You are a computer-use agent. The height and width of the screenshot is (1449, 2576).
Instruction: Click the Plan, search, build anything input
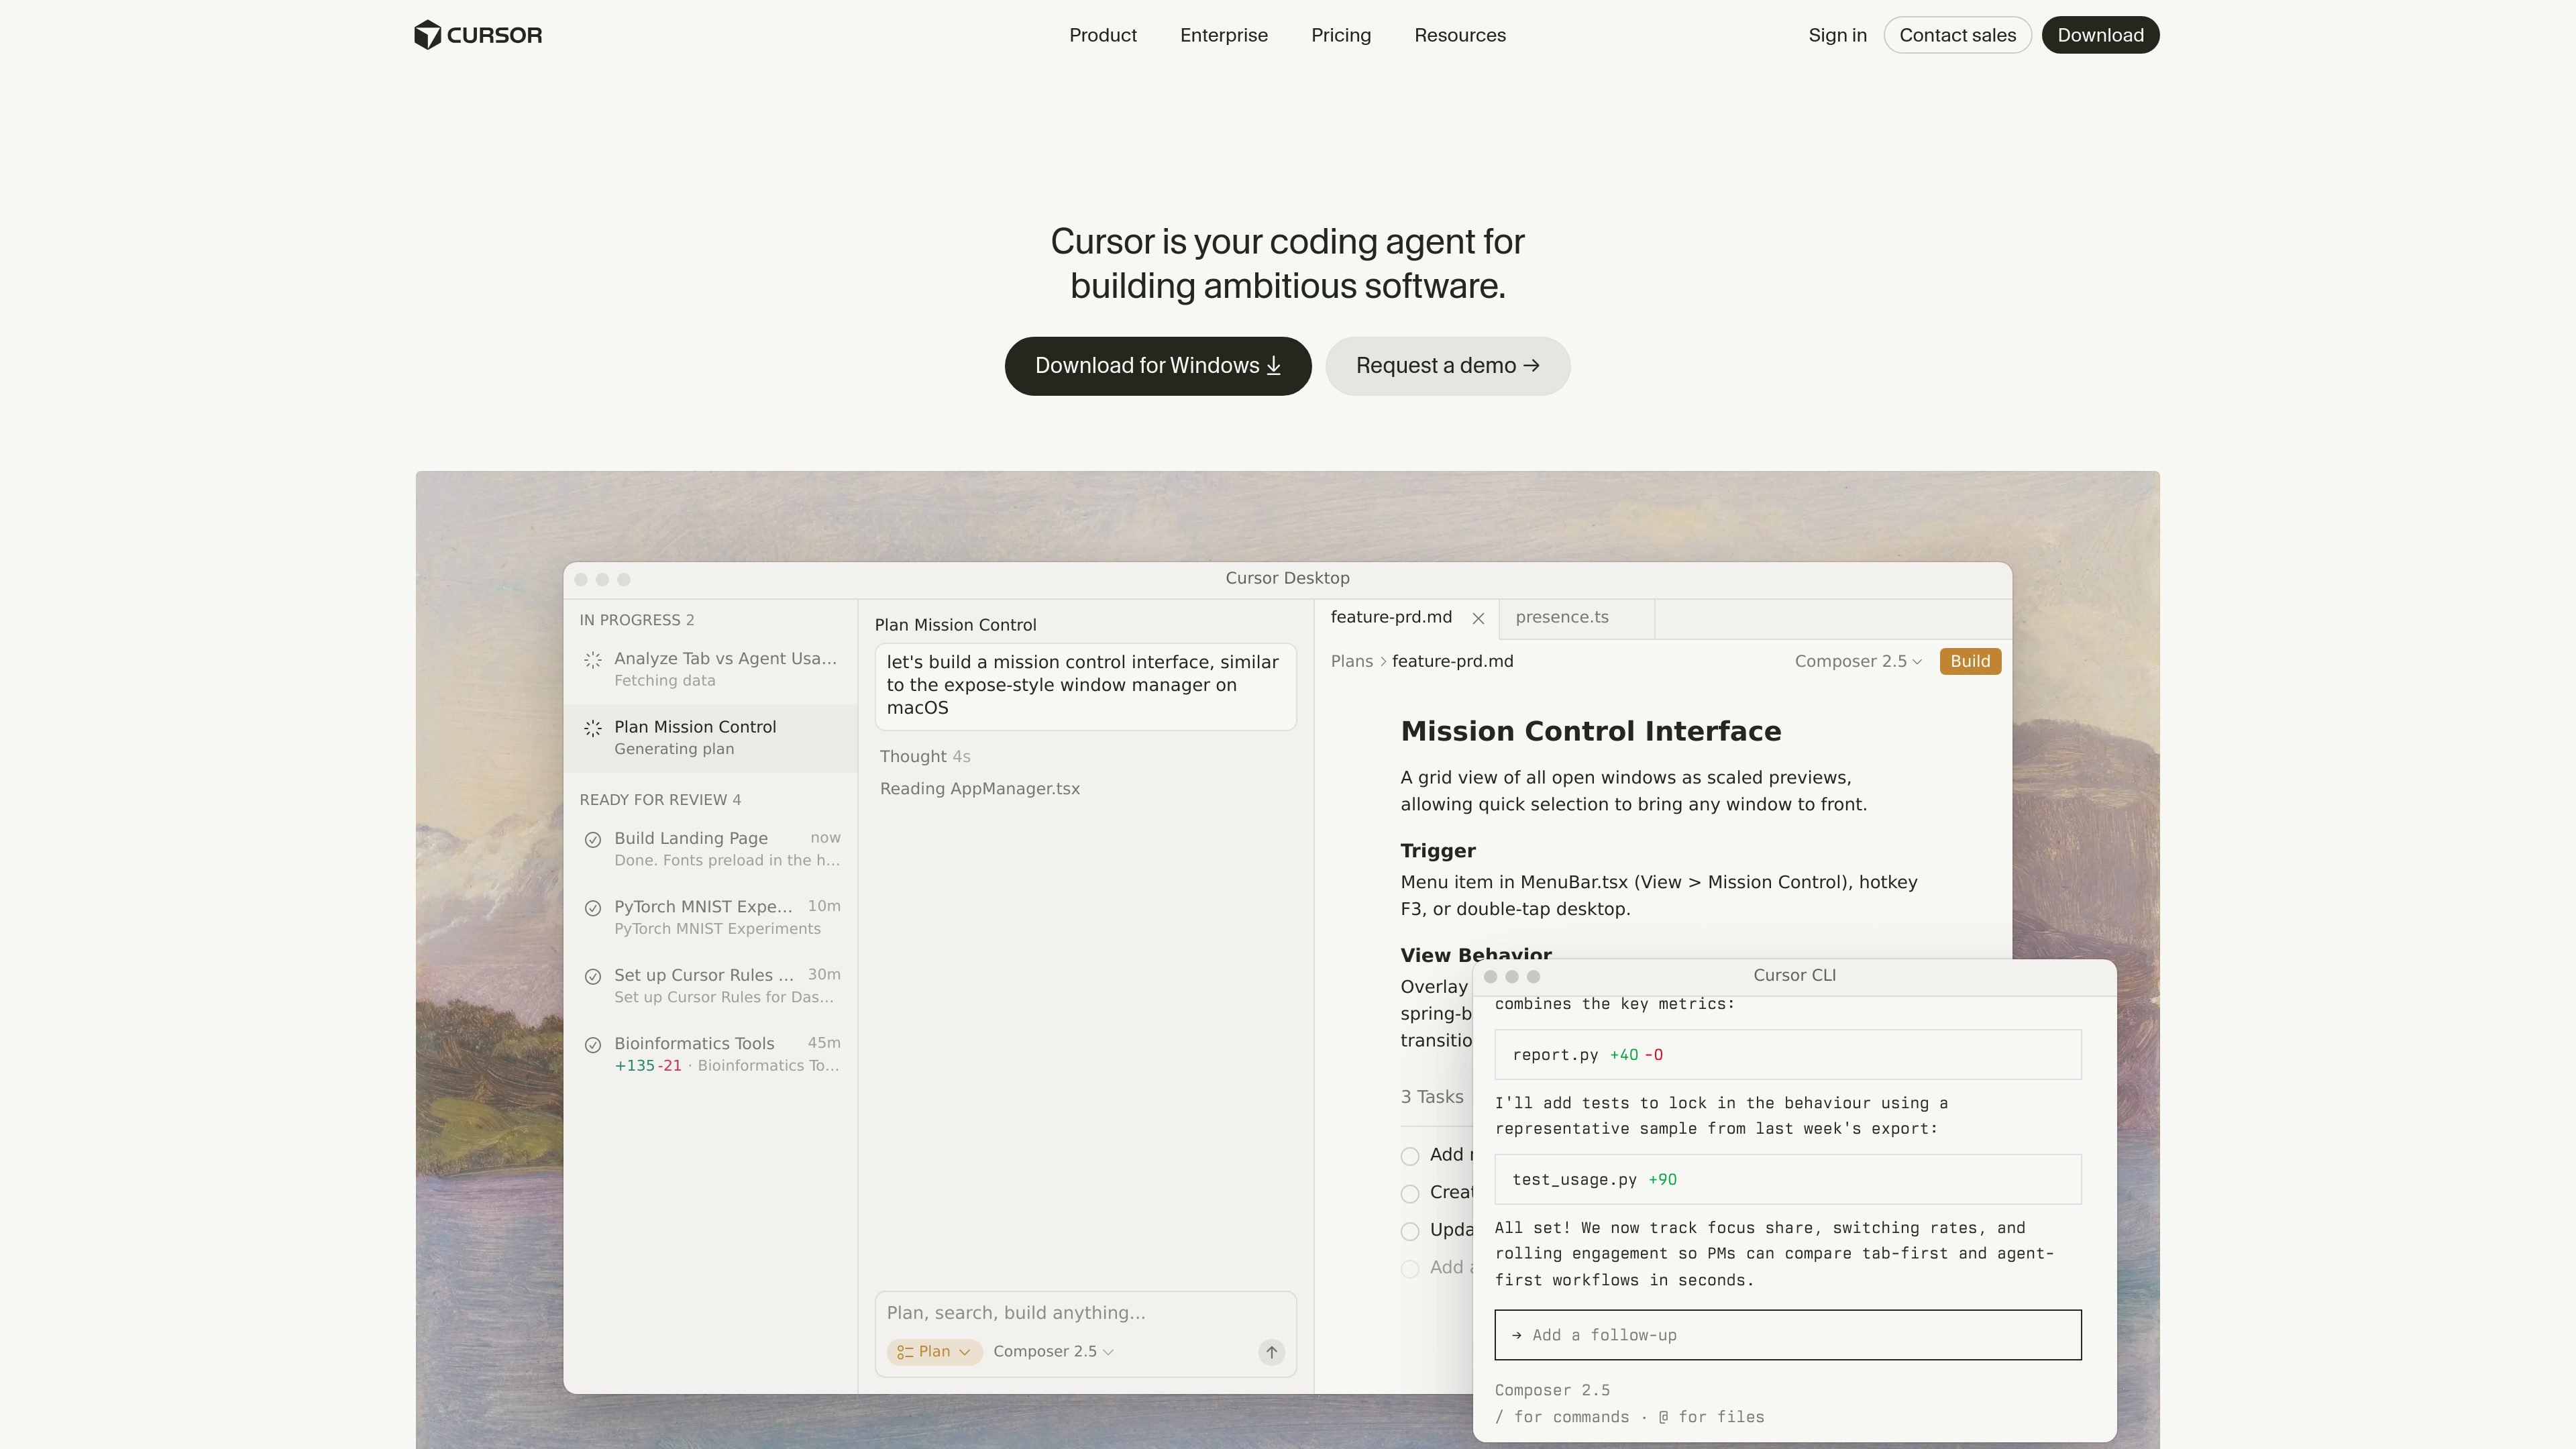click(x=1085, y=1313)
